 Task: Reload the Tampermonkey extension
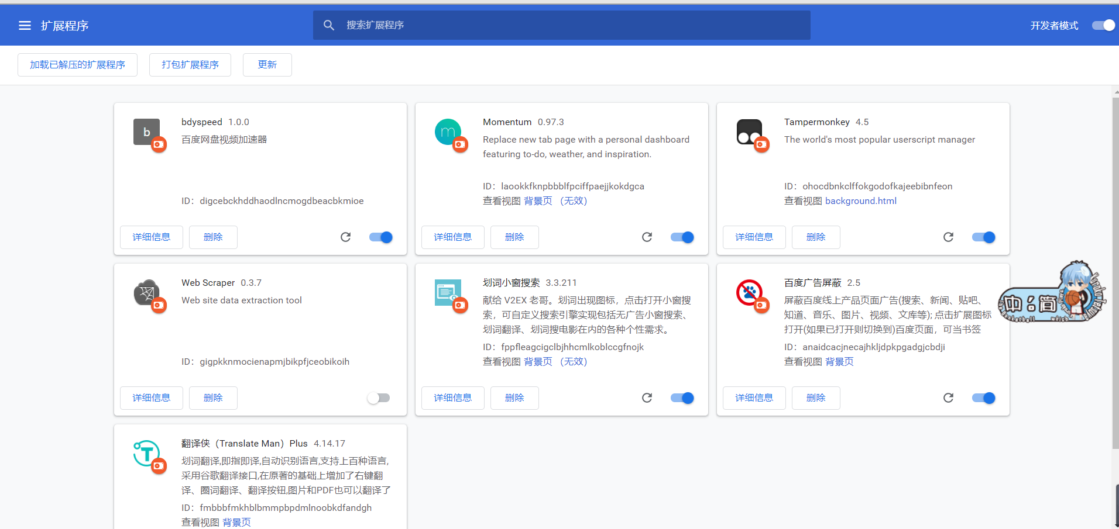[x=949, y=237]
